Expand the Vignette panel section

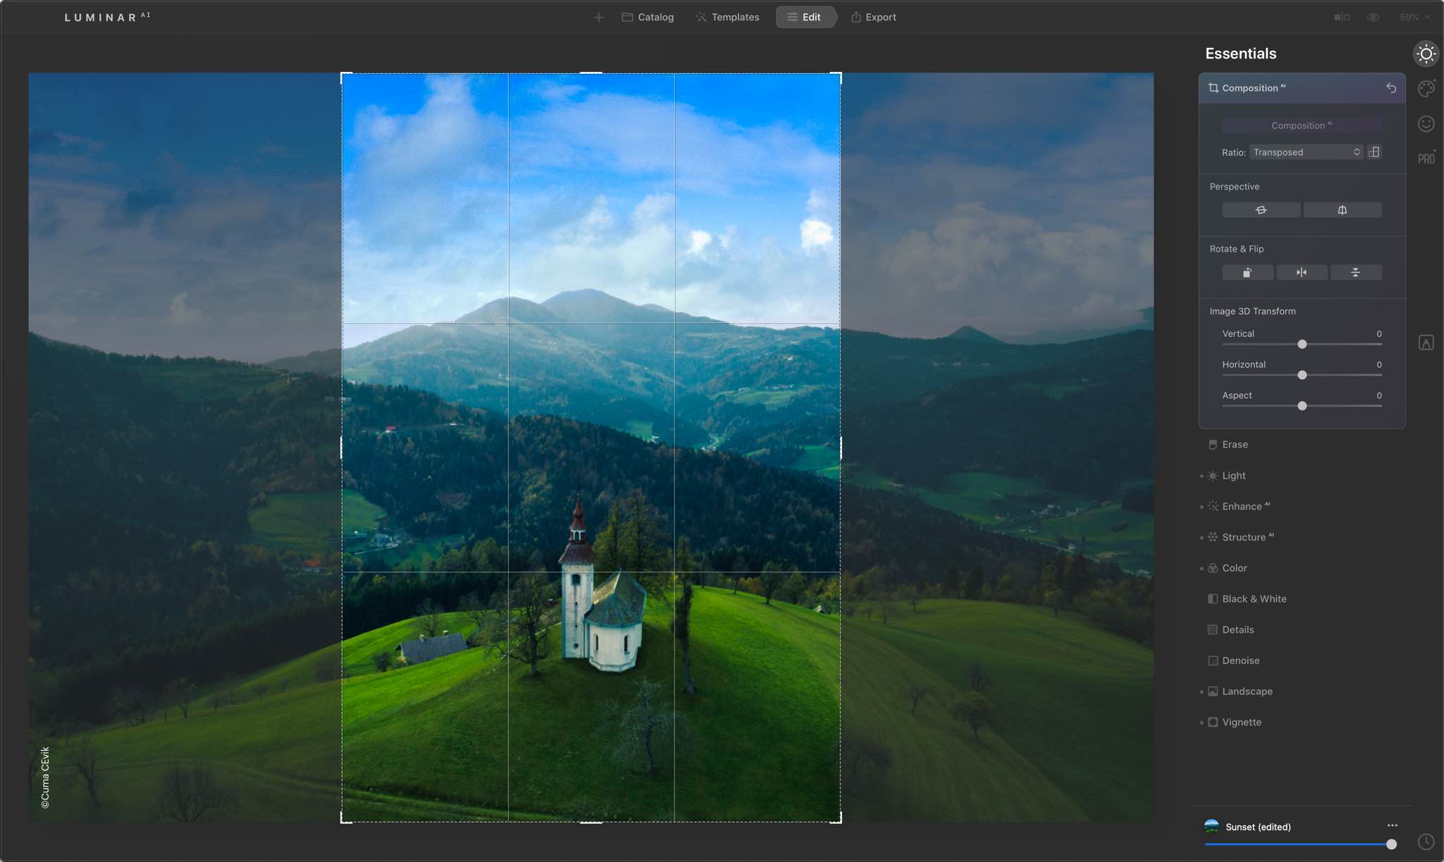pyautogui.click(x=1242, y=722)
